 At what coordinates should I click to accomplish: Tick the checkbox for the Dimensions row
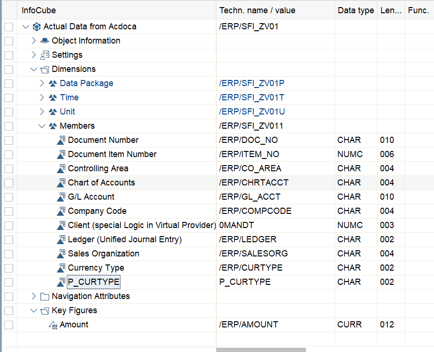(x=9, y=69)
